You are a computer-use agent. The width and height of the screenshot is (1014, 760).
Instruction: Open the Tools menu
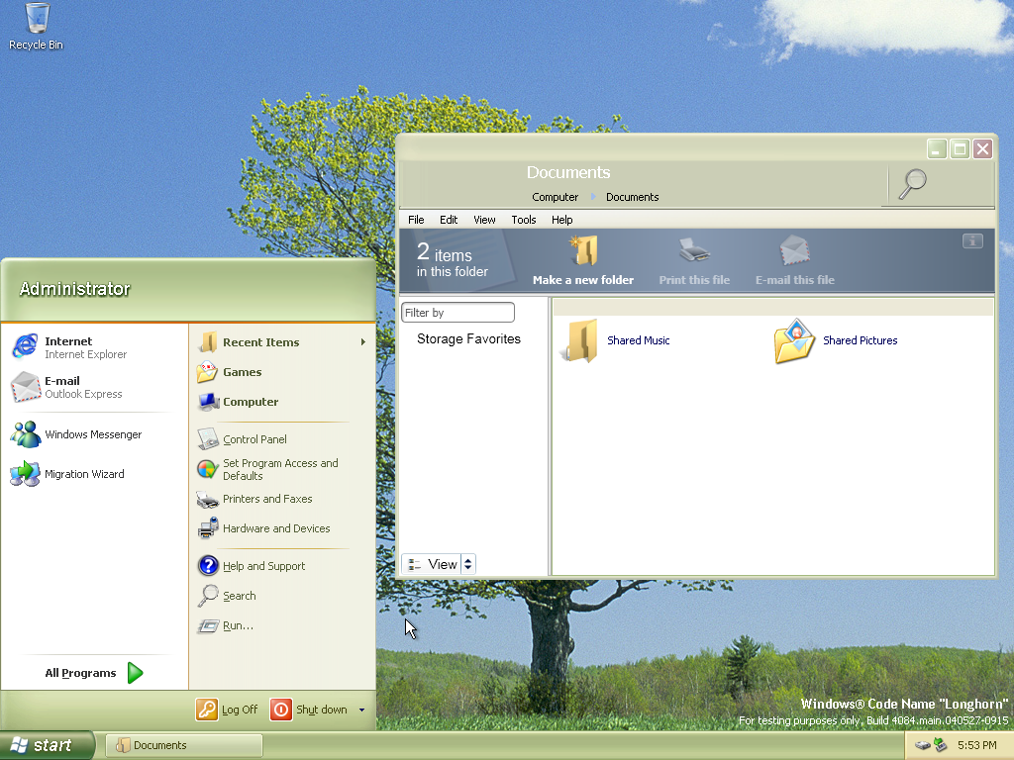523,220
